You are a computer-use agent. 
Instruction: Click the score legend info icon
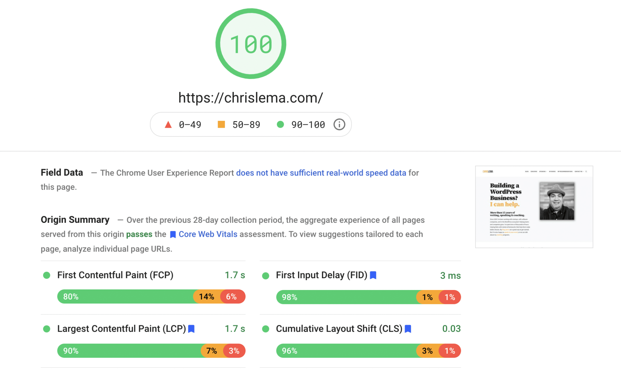coord(339,124)
